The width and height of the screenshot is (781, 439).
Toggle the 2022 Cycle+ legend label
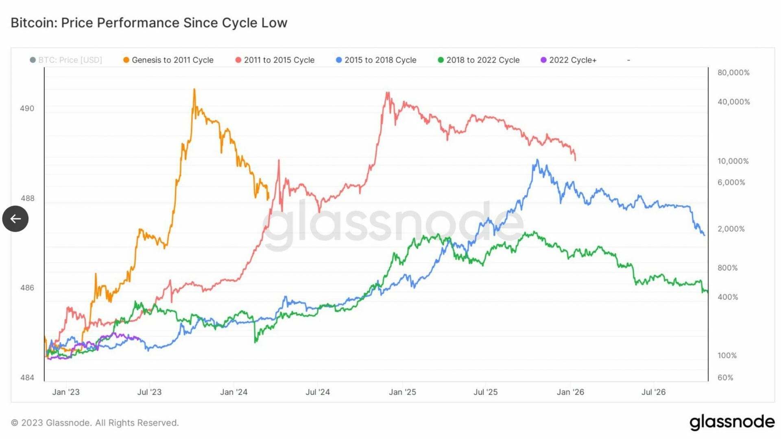tap(573, 60)
